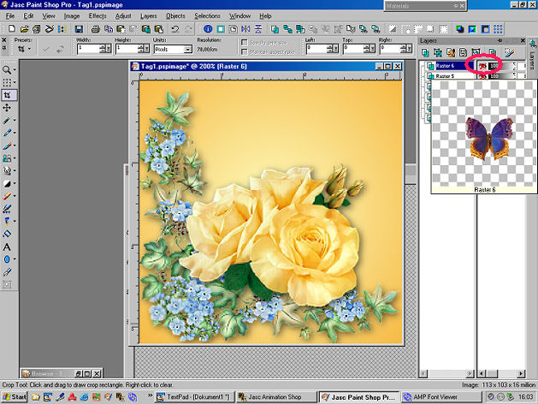Select the Preset Shape ellipse tool
538x404 pixels.
[x=7, y=259]
